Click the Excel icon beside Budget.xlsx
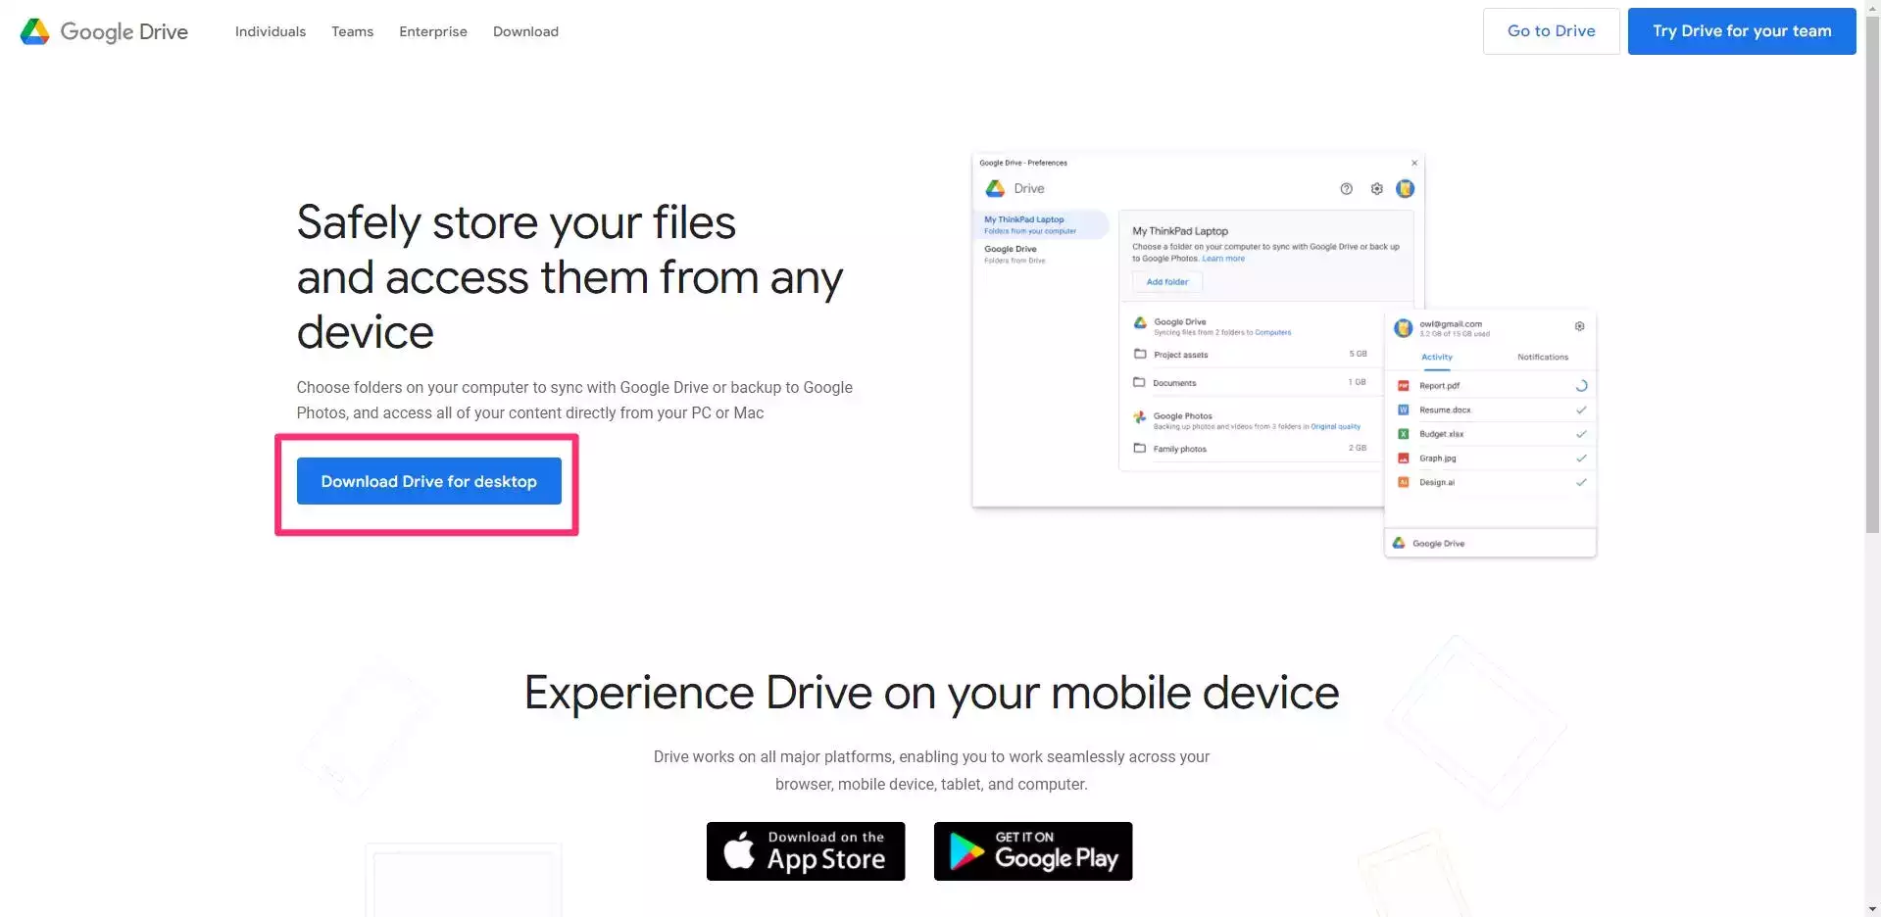 coord(1403,434)
